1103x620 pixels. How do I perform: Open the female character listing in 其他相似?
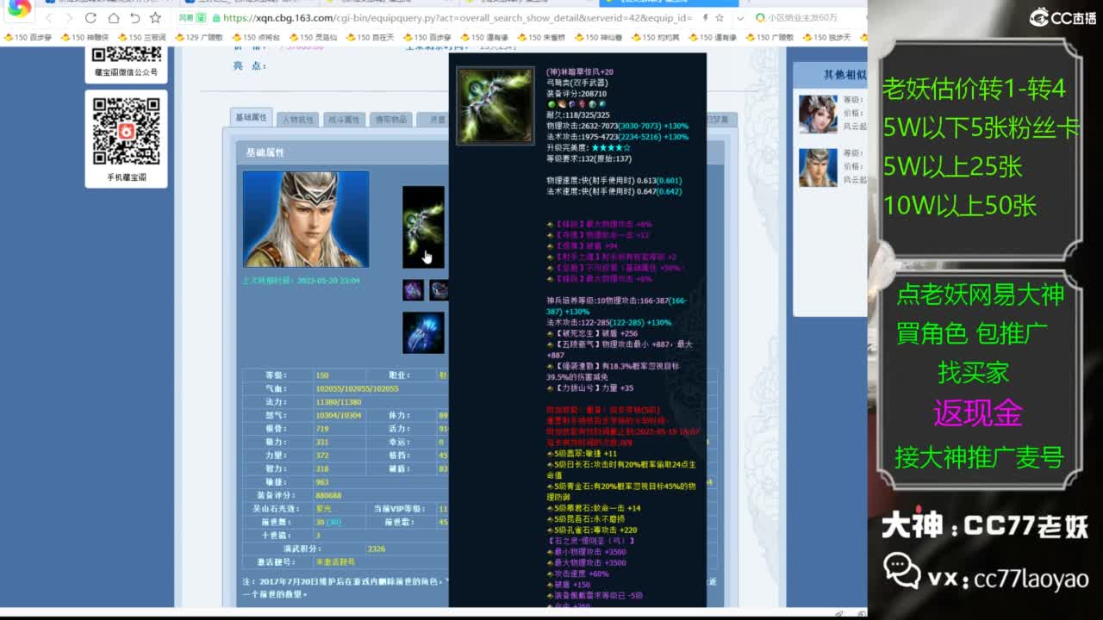(x=818, y=114)
